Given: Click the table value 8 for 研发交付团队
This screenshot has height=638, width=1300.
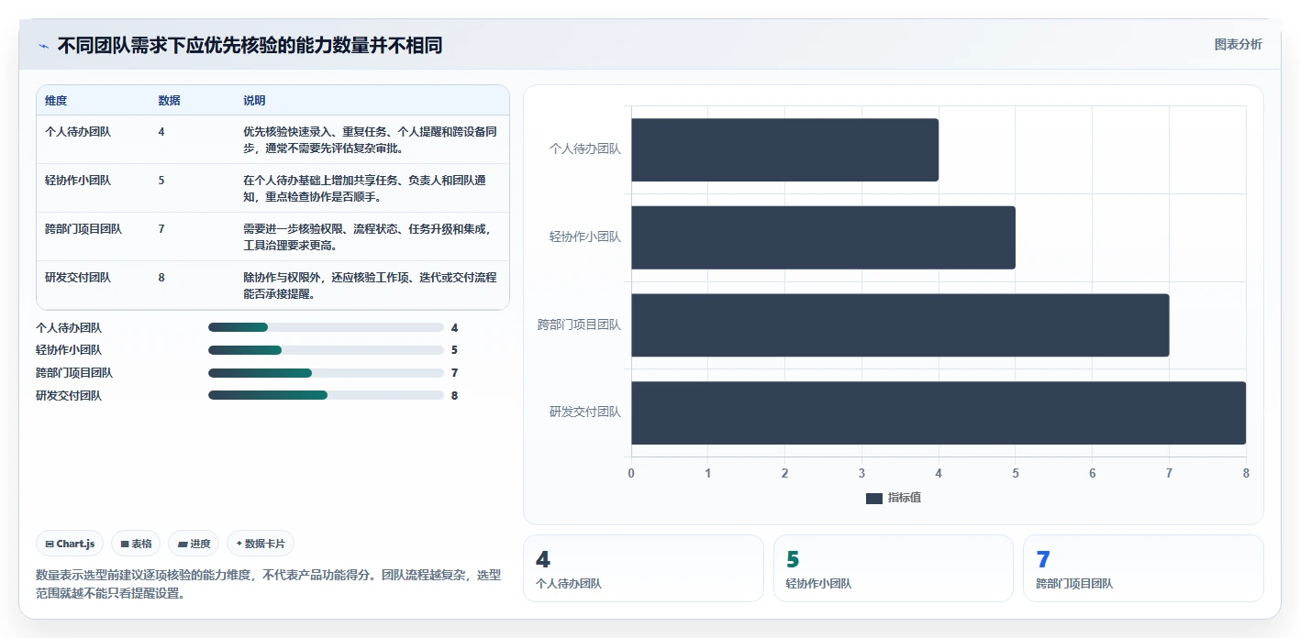Looking at the screenshot, I should pyautogui.click(x=161, y=278).
